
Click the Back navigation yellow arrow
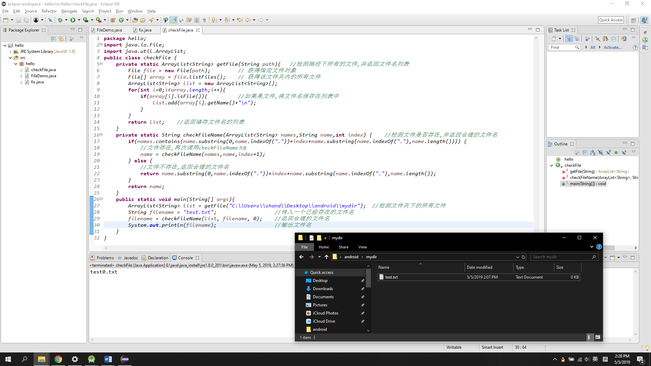tap(248, 20)
